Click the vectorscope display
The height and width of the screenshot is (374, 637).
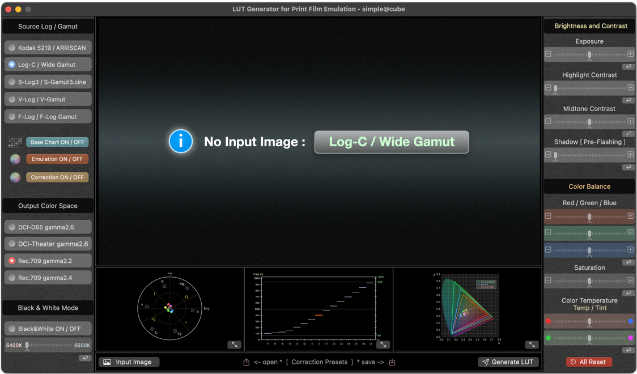[x=170, y=309]
